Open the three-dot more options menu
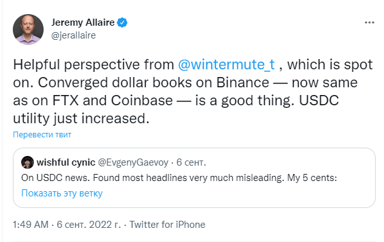Viewport: 384px width, 242px height. pyautogui.click(x=369, y=22)
